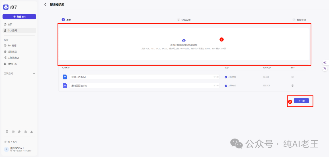Image resolution: width=329 pixels, height=157 pixels.
Task: Click the 文件大小 column header
Action: [267, 68]
